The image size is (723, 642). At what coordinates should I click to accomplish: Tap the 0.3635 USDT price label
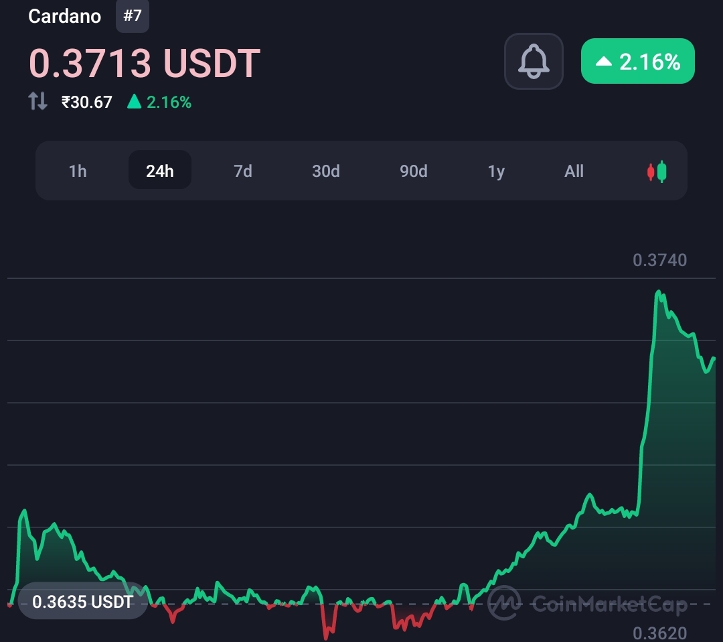pos(82,601)
